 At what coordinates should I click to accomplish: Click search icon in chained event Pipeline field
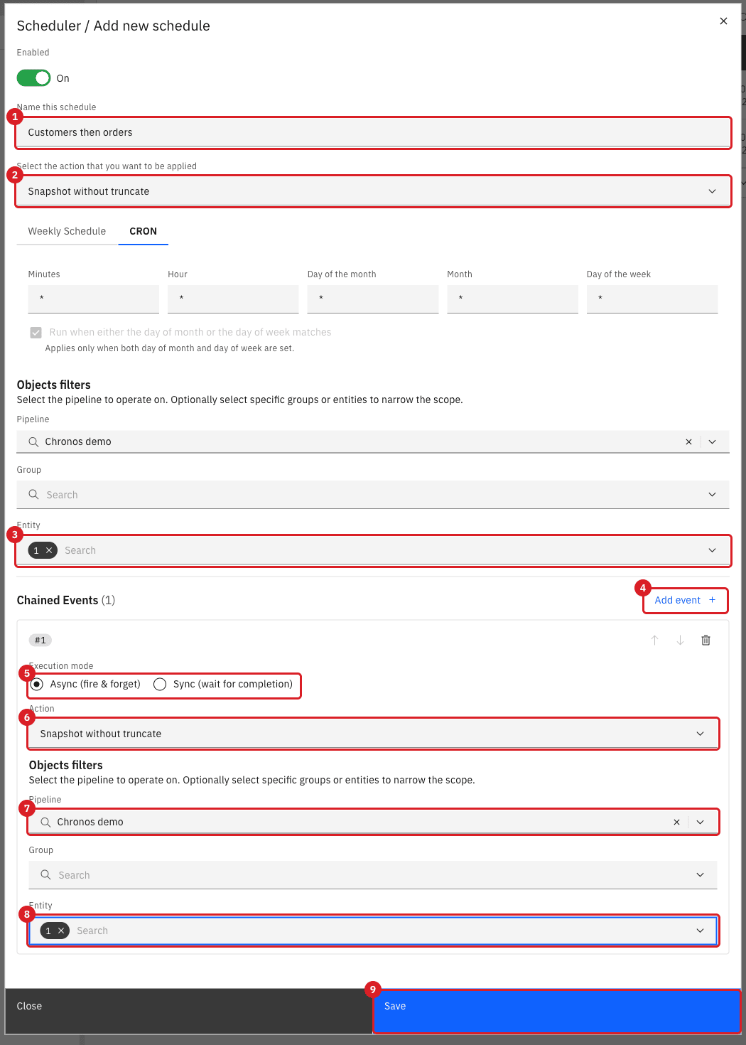point(45,822)
